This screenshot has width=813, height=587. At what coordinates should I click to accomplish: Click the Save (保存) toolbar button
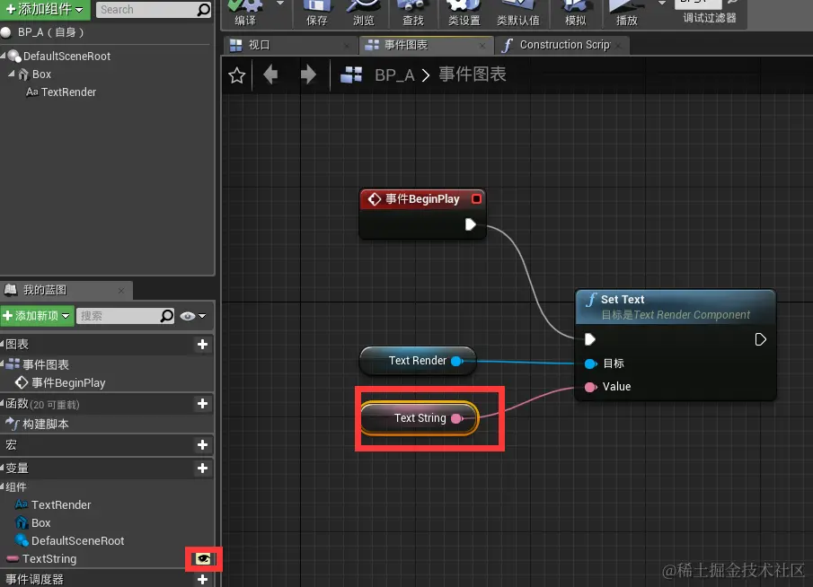(x=316, y=13)
